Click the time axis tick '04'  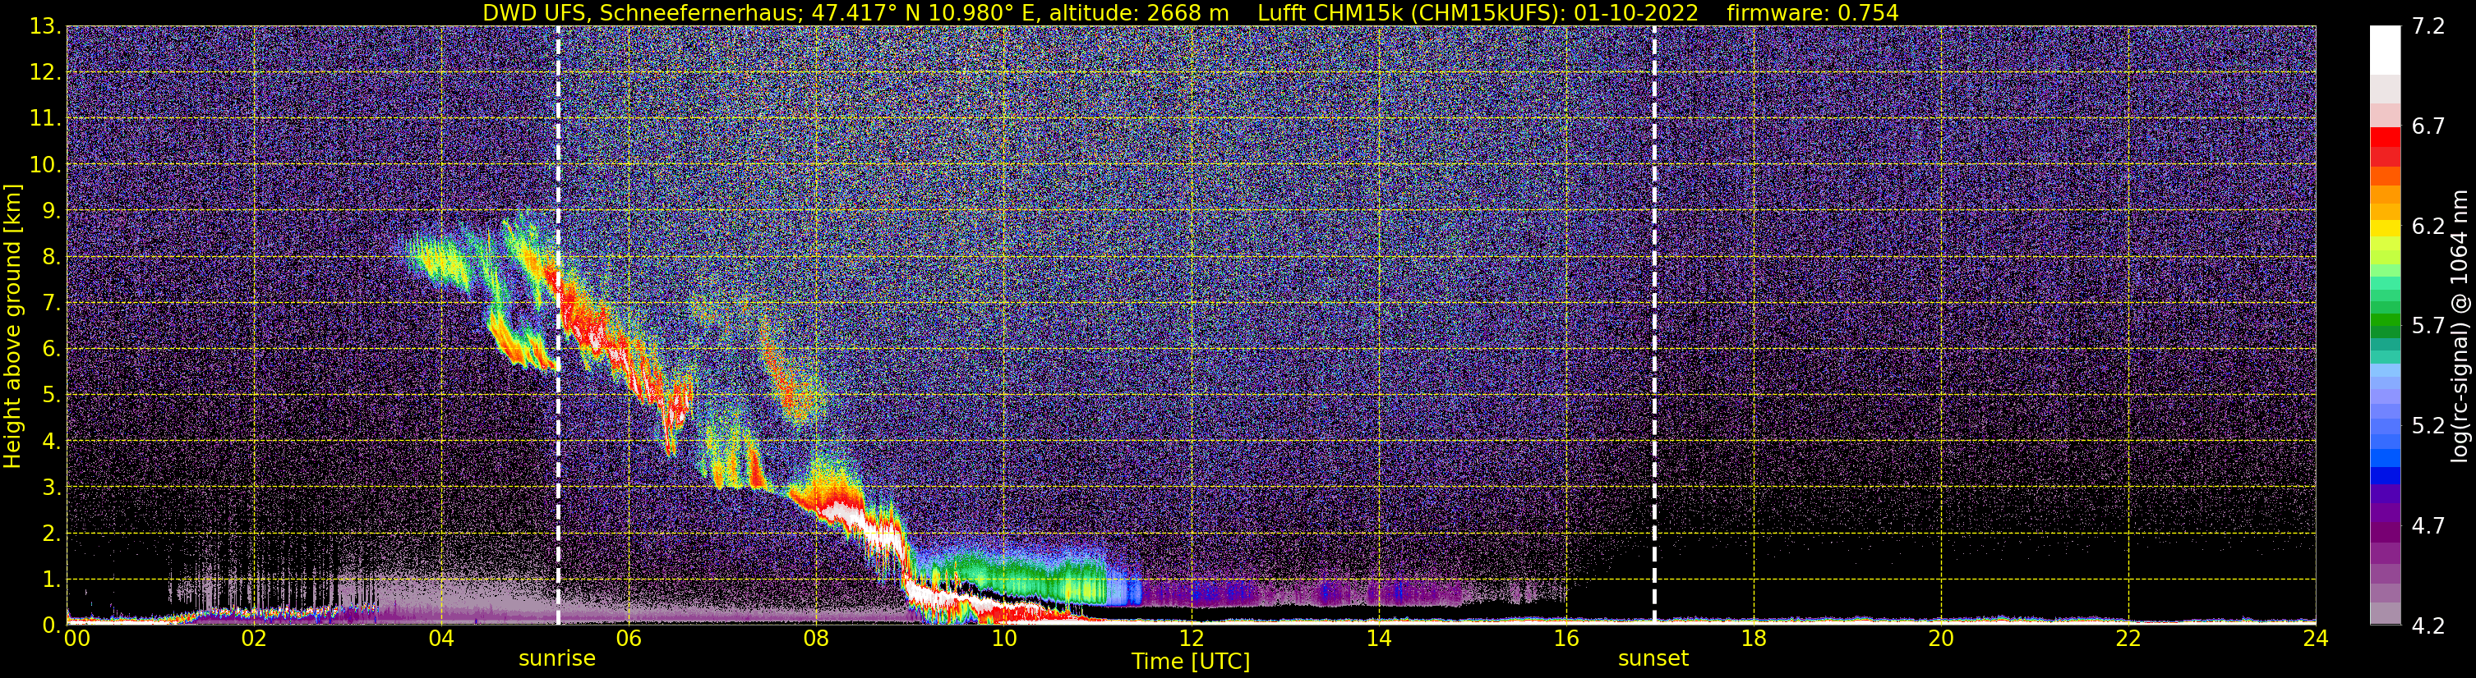(x=441, y=639)
